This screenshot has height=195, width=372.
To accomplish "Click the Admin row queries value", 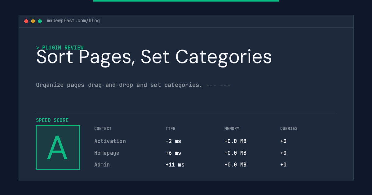I will pyautogui.click(x=283, y=165).
